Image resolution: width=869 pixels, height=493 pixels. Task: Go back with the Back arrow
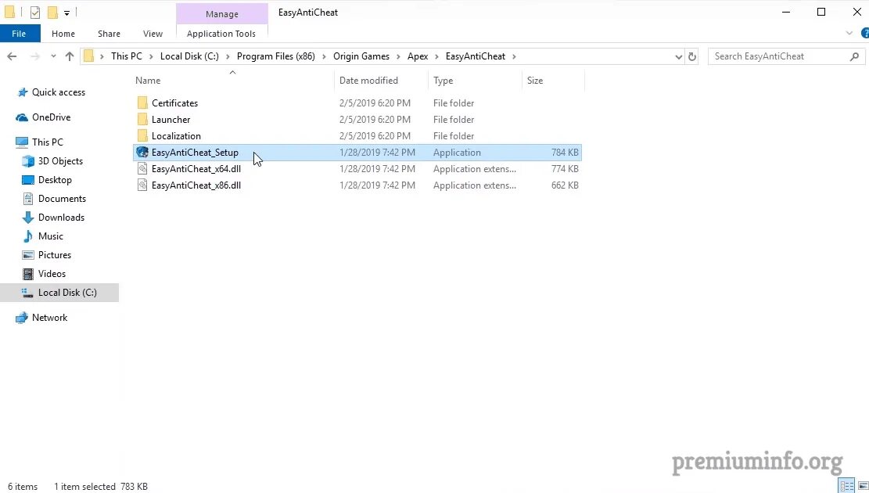click(12, 56)
